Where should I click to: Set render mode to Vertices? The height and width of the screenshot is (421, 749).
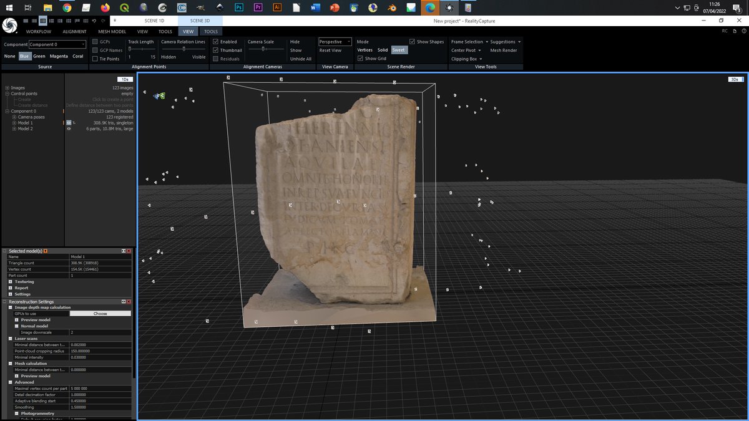click(365, 50)
